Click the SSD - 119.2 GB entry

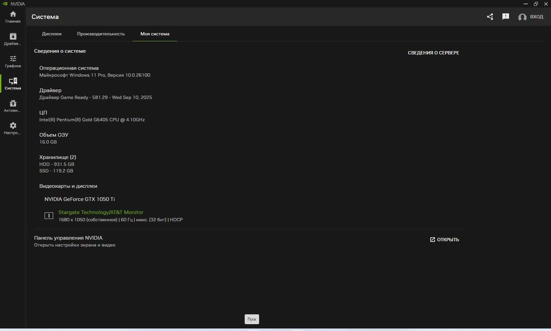[56, 171]
